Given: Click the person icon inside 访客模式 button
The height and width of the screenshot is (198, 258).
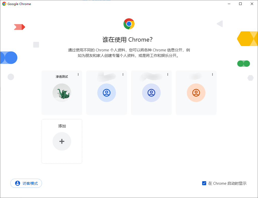Looking at the screenshot, I should click(18, 183).
